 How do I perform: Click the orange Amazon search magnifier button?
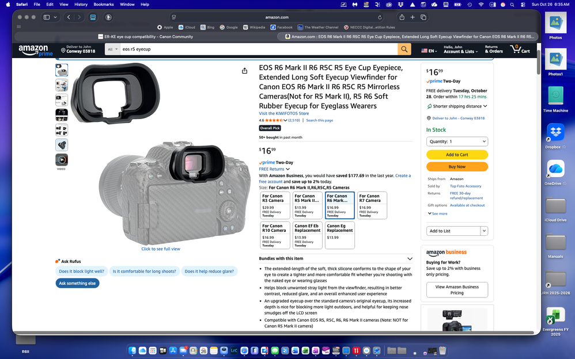[x=404, y=49]
